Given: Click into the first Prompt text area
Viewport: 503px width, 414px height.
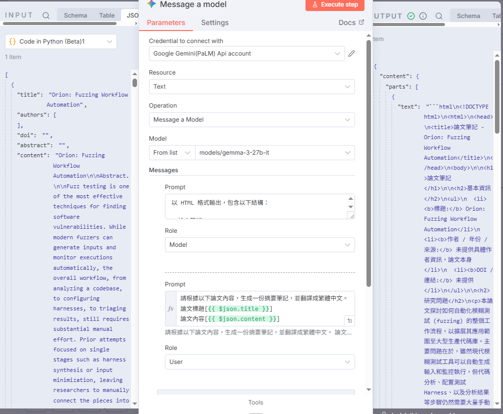Looking at the screenshot, I should pyautogui.click(x=256, y=206).
